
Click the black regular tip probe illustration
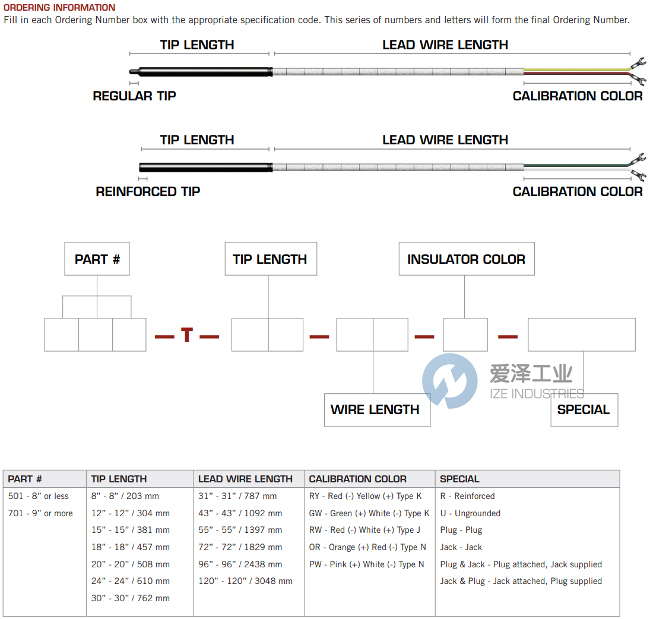[x=202, y=72]
